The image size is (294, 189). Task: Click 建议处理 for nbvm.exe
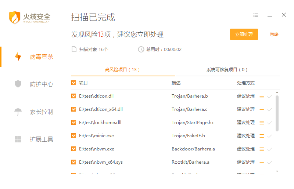246,149
